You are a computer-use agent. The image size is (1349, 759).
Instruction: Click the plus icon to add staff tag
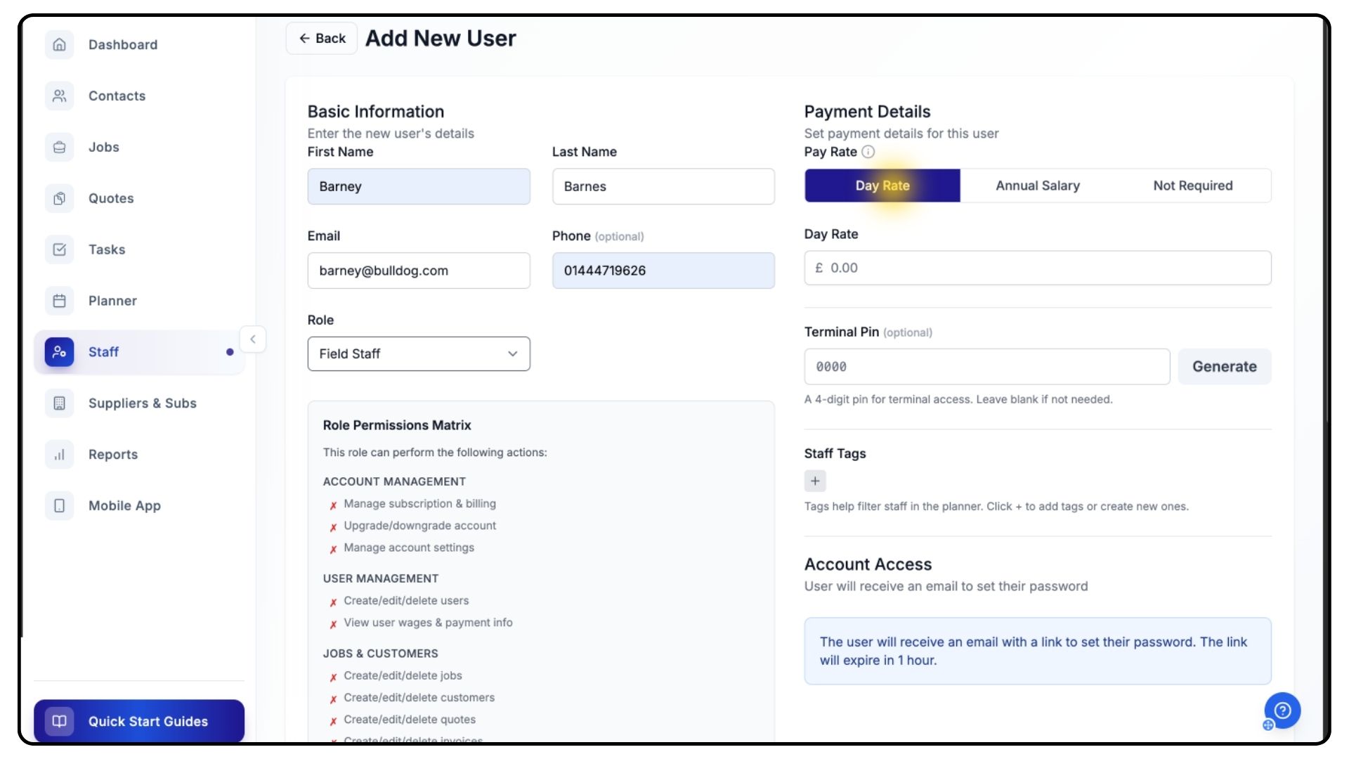[x=815, y=481]
